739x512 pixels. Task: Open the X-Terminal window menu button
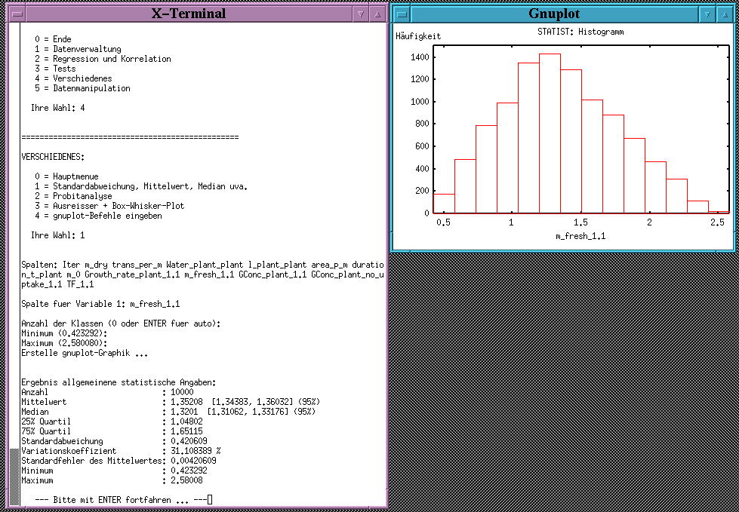click(14, 14)
